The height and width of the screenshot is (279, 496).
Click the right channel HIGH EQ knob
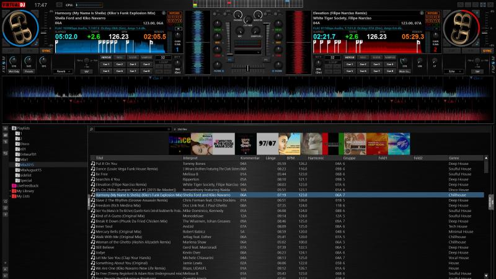tap(278, 24)
